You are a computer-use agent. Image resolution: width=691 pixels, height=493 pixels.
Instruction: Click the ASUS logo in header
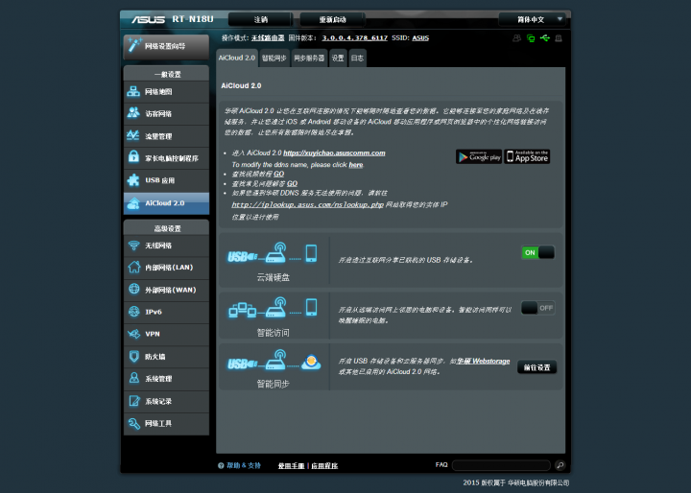(x=148, y=19)
